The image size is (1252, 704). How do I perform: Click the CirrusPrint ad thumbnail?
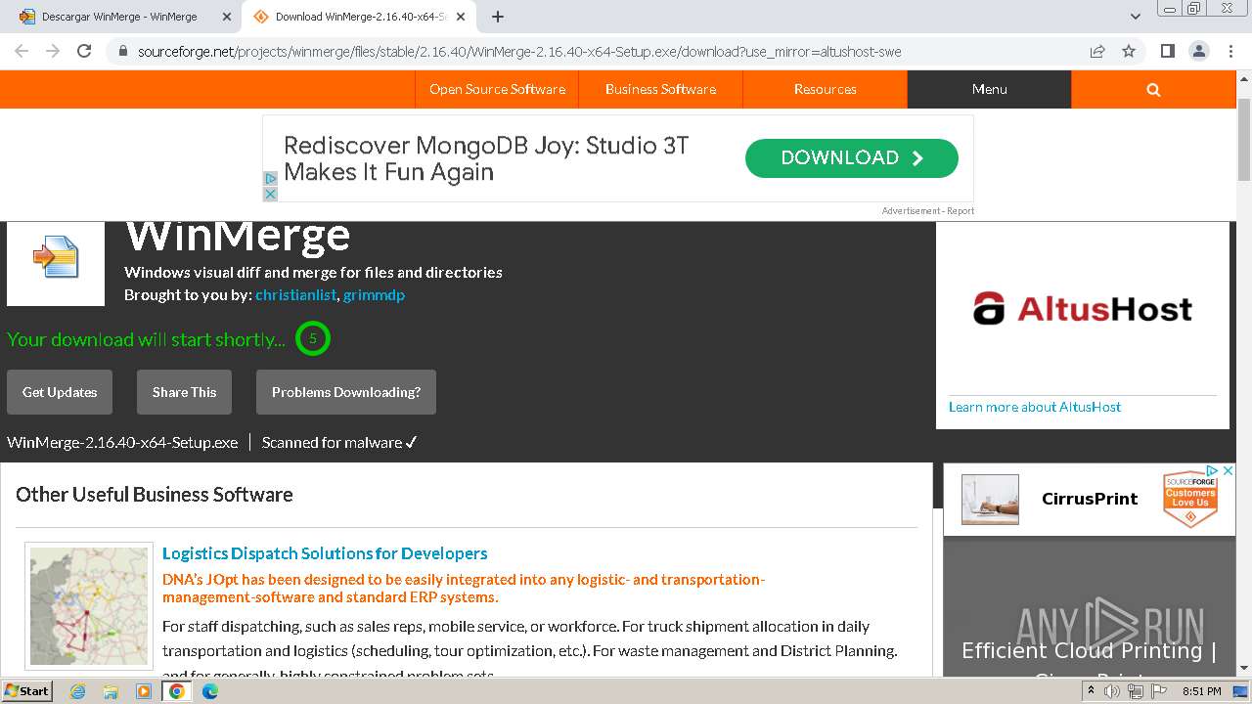tap(990, 500)
